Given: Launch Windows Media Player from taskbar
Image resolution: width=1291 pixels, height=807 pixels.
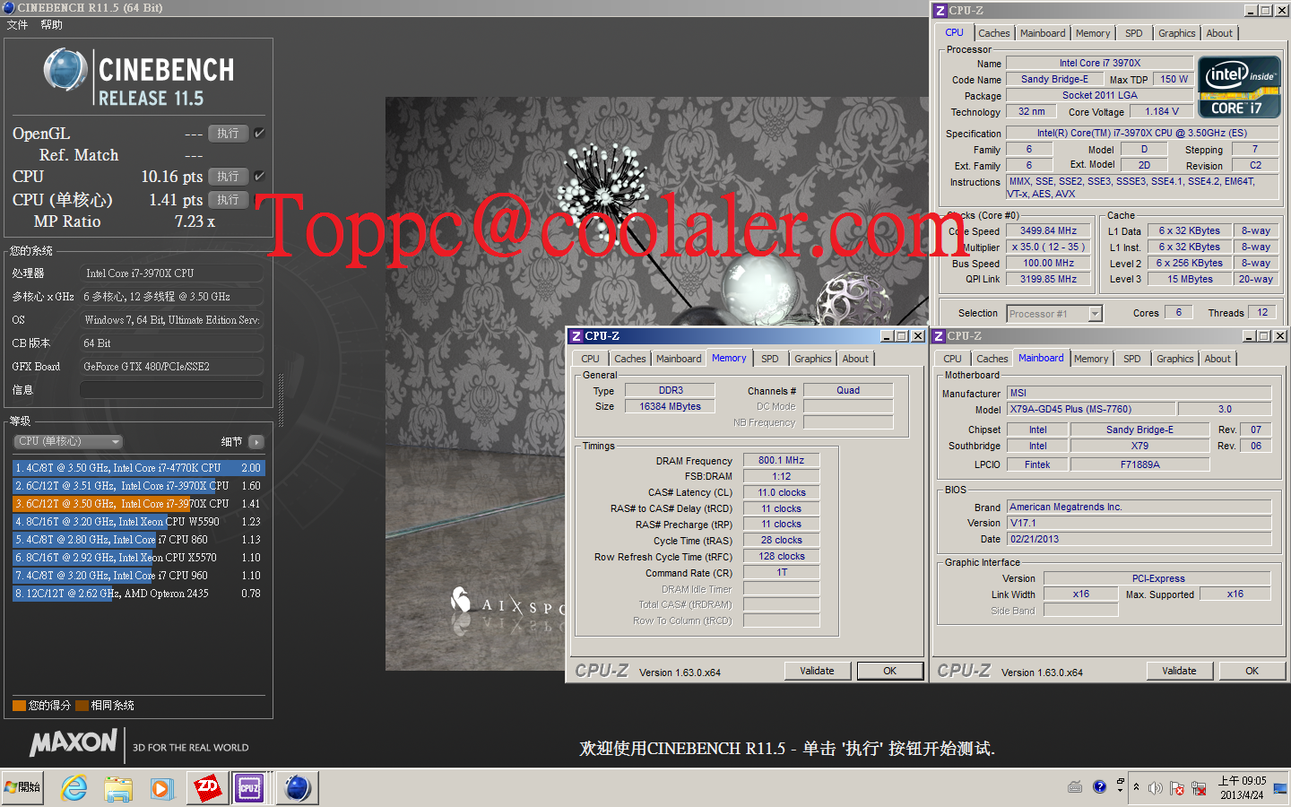Looking at the screenshot, I should coord(161,788).
